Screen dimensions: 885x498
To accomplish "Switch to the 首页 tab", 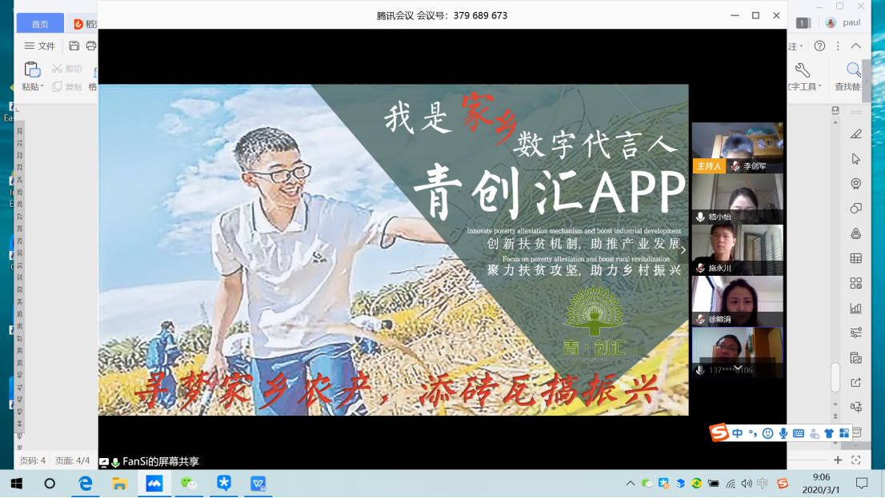I will pyautogui.click(x=40, y=24).
